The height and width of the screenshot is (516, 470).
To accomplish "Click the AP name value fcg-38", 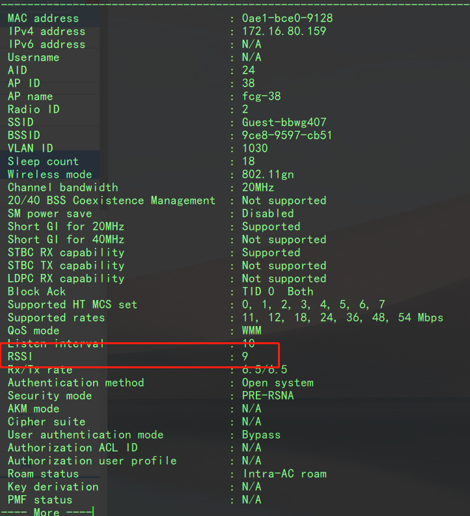I will 261,96.
